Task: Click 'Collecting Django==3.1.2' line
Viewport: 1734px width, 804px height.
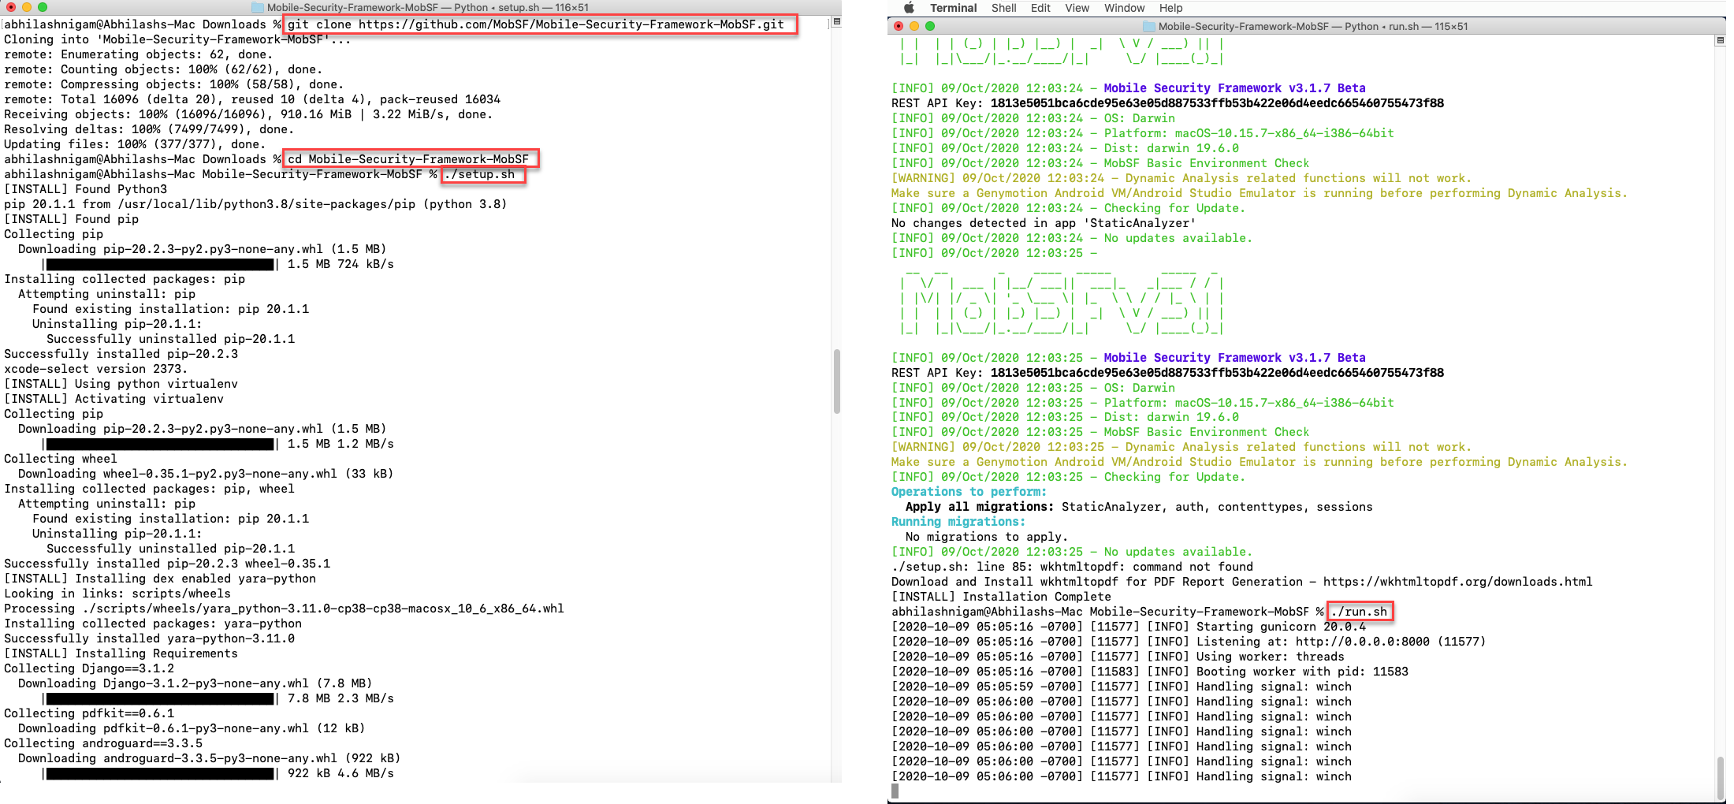Action: pos(89,668)
